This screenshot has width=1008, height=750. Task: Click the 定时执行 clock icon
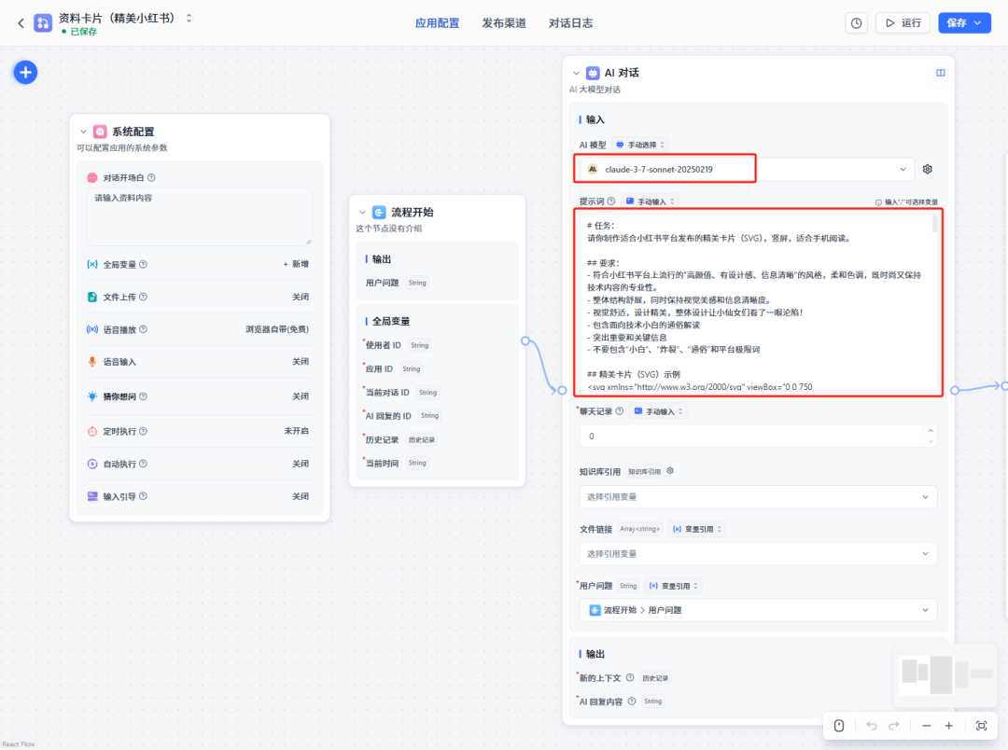91,431
